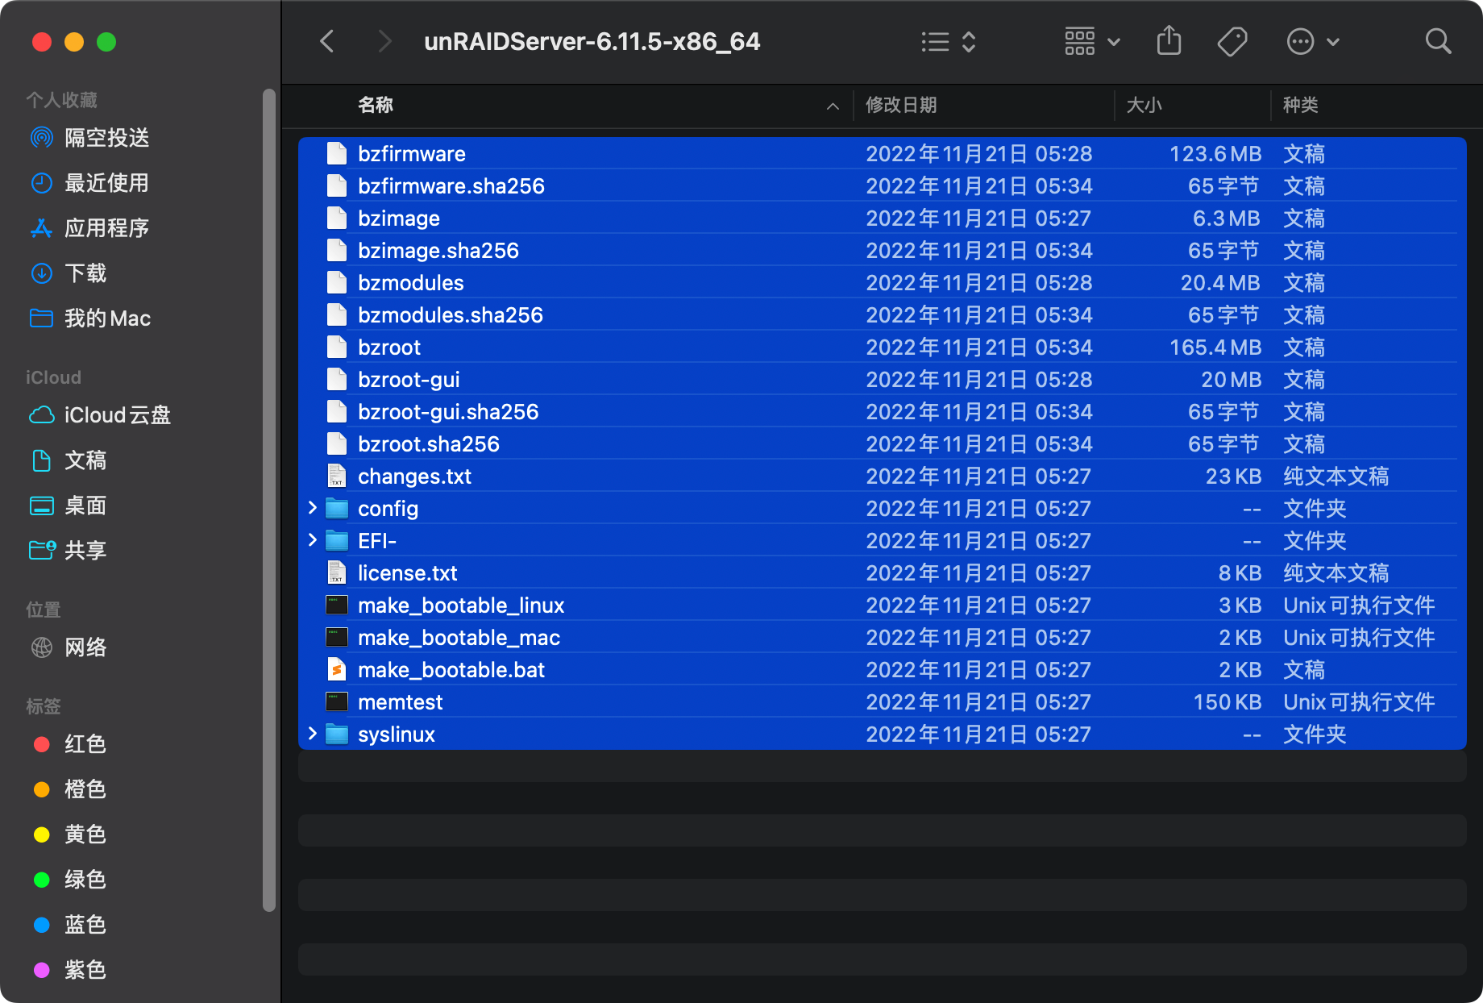Select bzmodules.sha256 file name
Screen dimensions: 1483x1003
pos(451,315)
